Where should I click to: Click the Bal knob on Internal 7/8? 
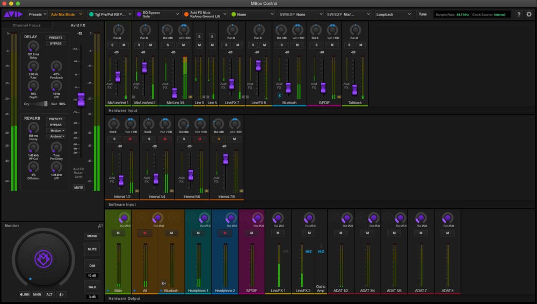coord(218,124)
